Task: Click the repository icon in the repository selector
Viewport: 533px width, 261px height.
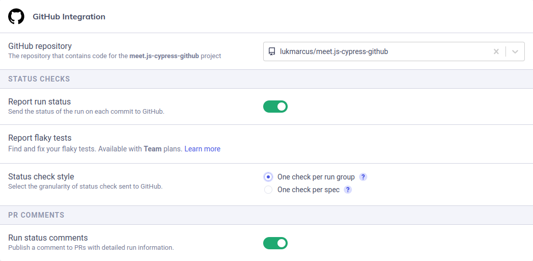Action: click(x=271, y=51)
